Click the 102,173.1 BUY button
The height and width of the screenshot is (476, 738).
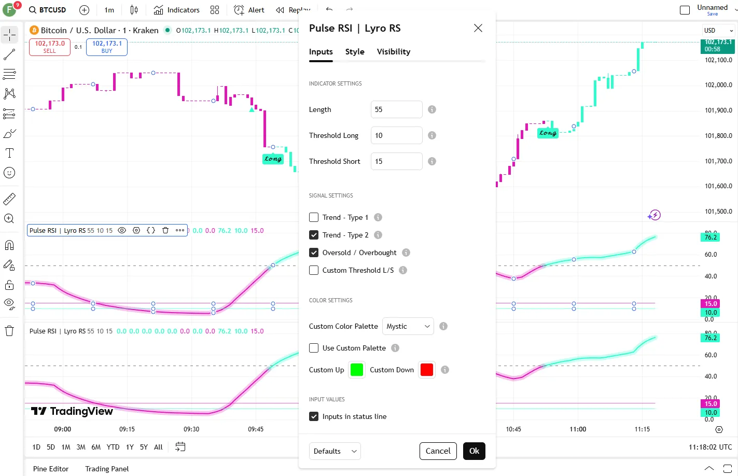click(107, 47)
